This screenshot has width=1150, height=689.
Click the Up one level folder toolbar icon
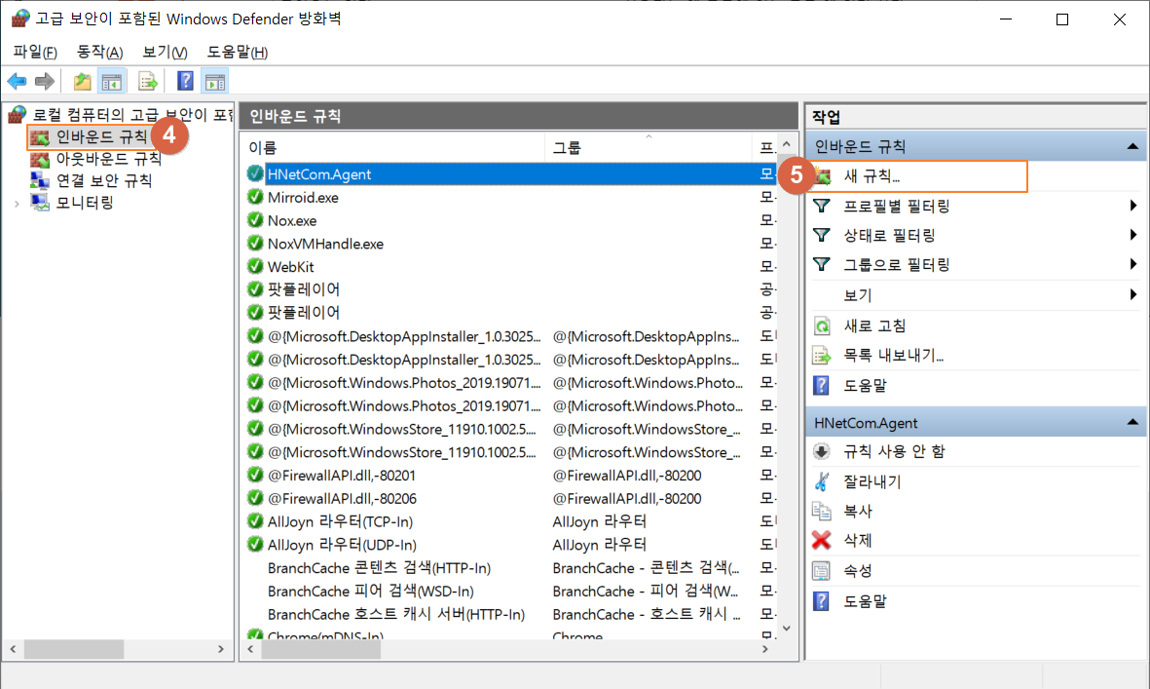pos(82,82)
